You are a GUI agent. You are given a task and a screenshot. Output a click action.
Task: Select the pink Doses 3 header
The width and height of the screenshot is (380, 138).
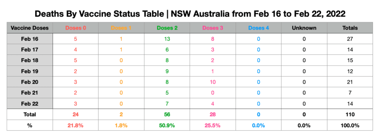[x=213, y=28]
